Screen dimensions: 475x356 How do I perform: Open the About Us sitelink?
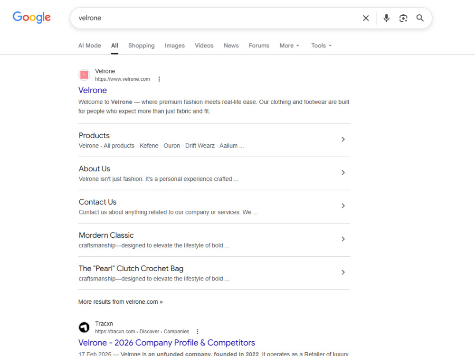94,169
